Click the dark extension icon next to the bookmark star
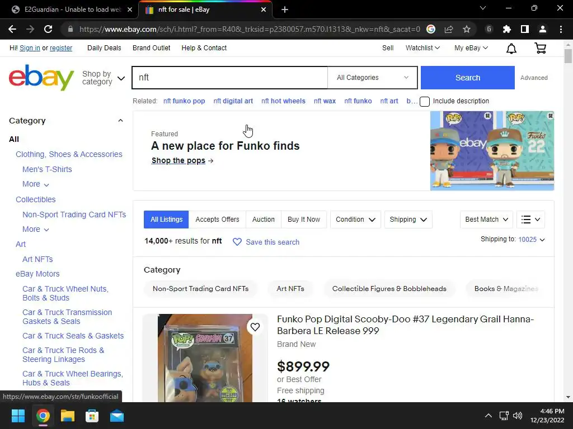Viewport: 573px width, 429px height. pos(489,29)
